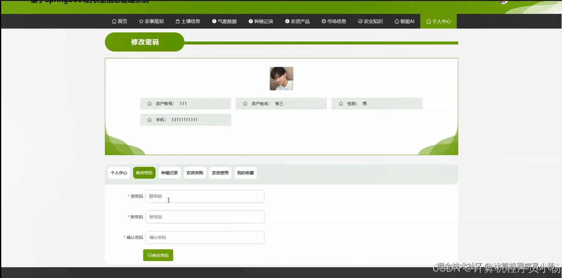The height and width of the screenshot is (278, 562).
Task: Click the home icon beside 性别
Action: tap(341, 103)
